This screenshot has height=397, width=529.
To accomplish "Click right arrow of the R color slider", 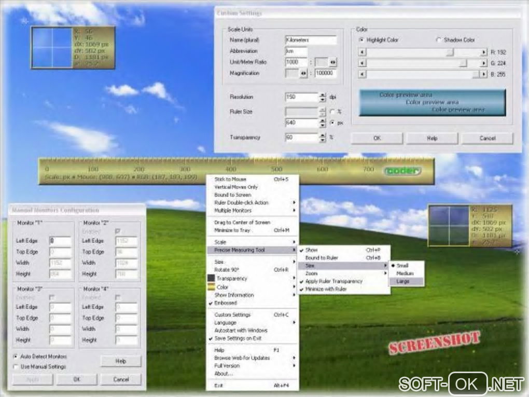I will [x=484, y=52].
